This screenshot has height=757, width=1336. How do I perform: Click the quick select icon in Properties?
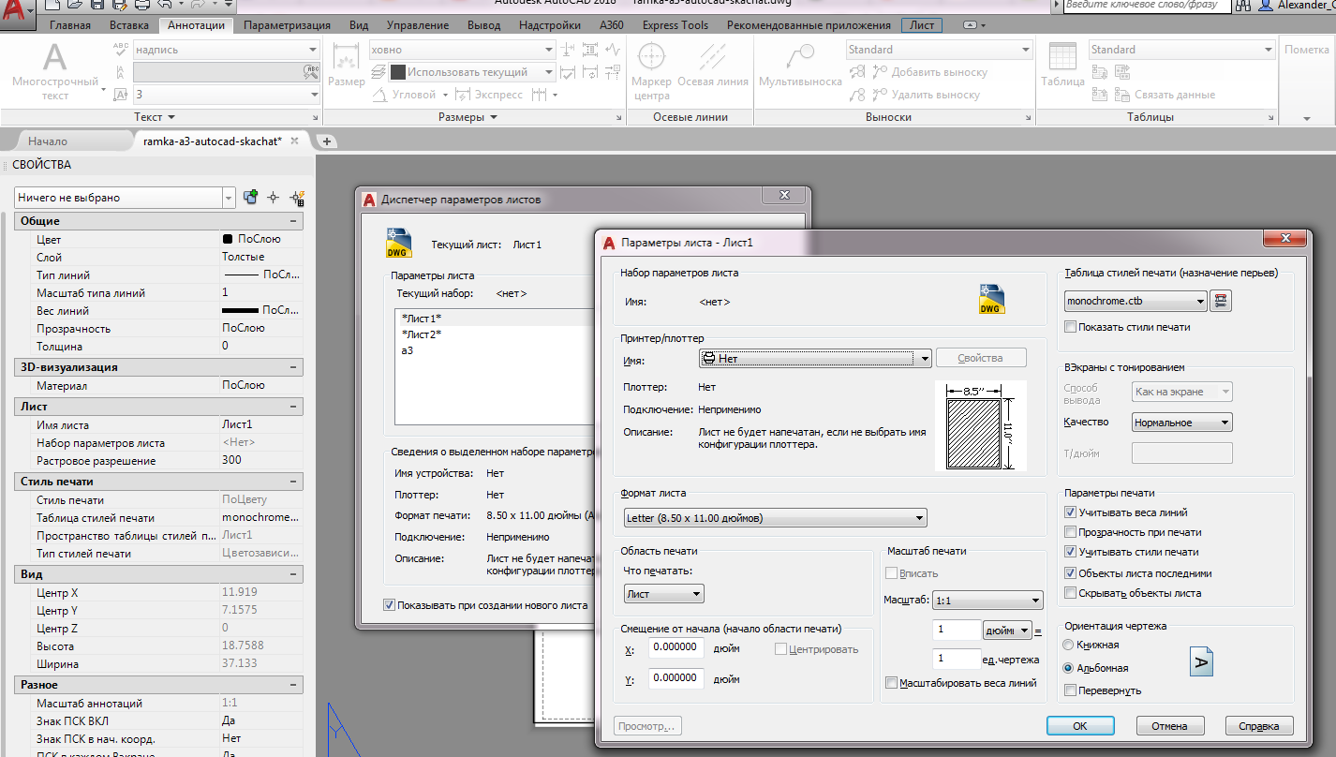[x=298, y=198]
